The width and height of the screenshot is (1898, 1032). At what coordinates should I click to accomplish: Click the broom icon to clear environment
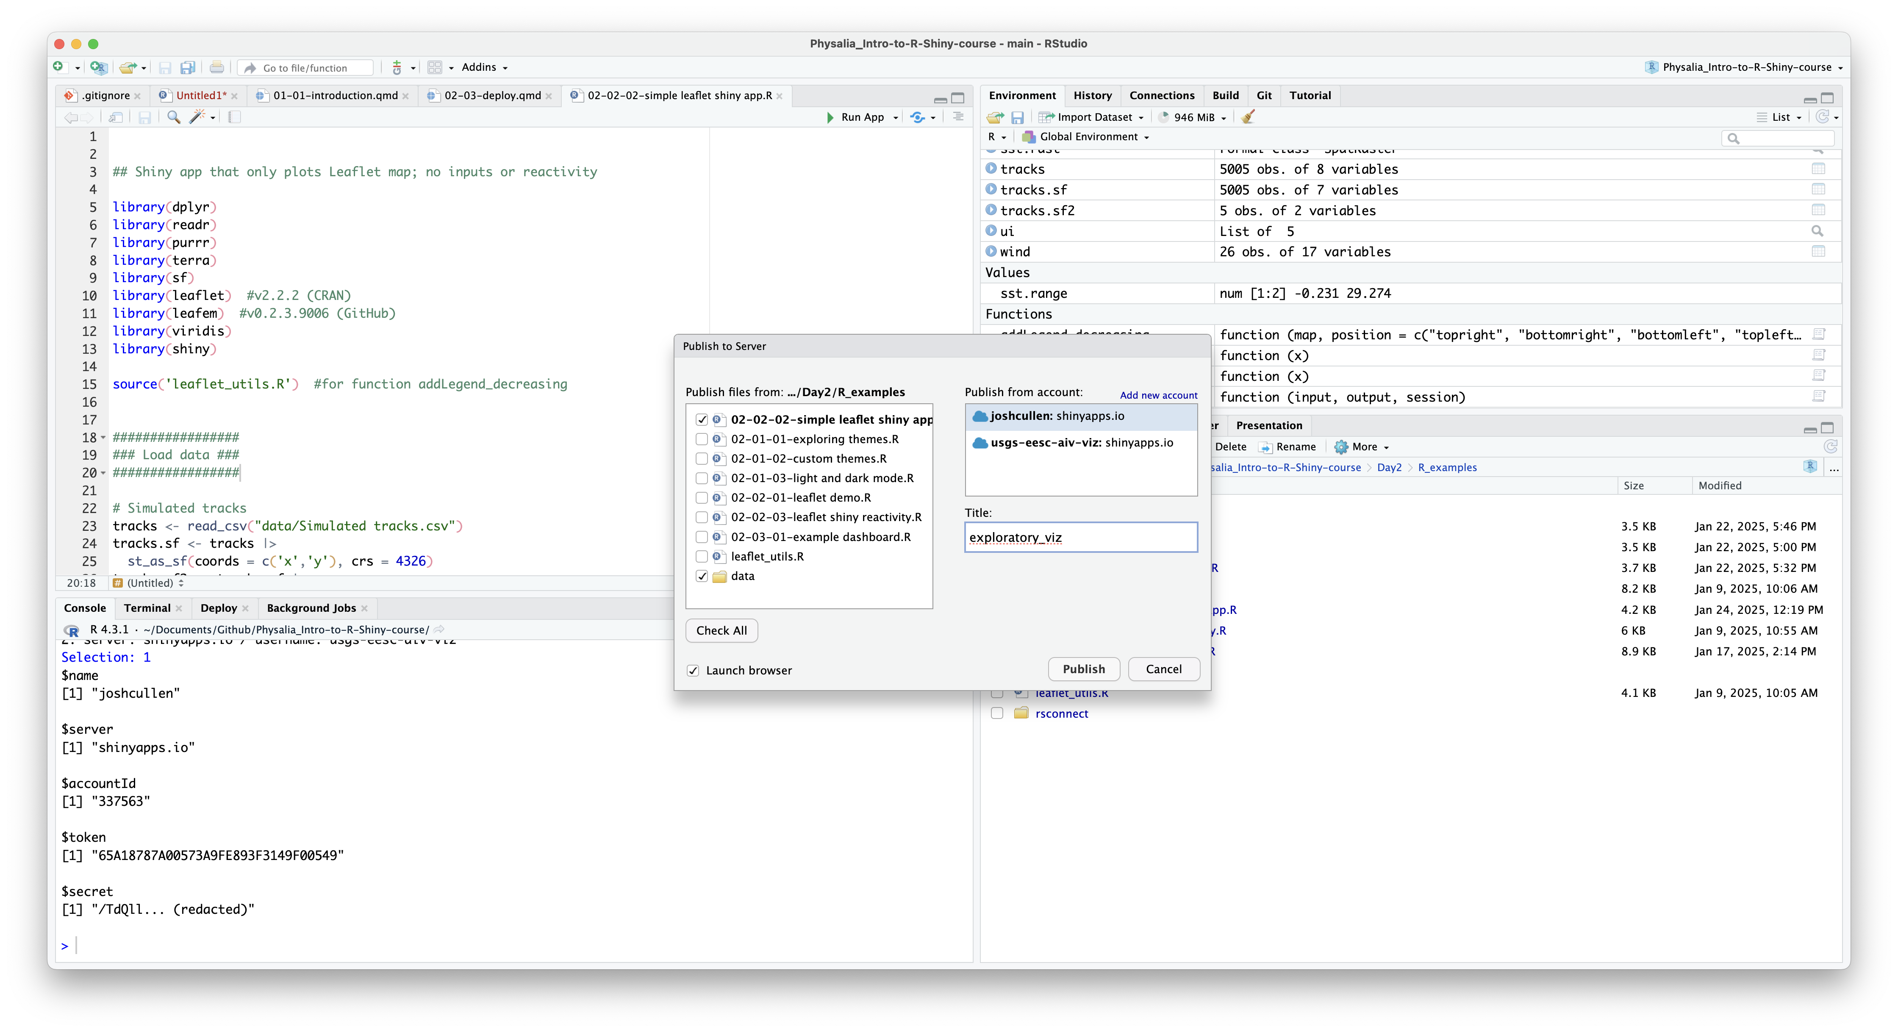pos(1247,117)
